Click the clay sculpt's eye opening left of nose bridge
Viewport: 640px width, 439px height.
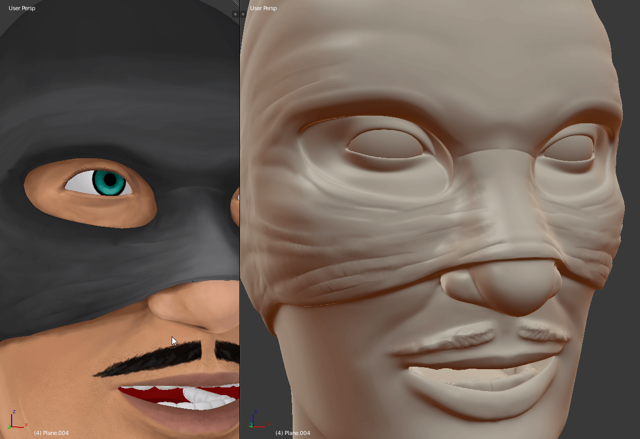385,143
